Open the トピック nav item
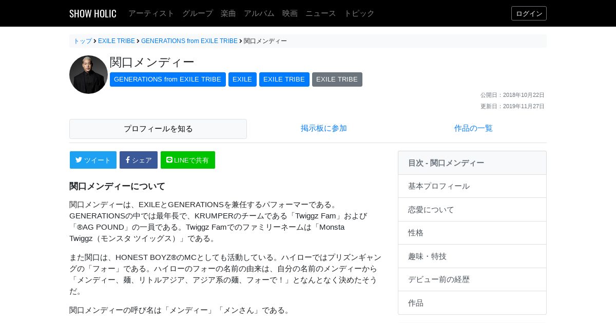This screenshot has width=616, height=323. (359, 13)
